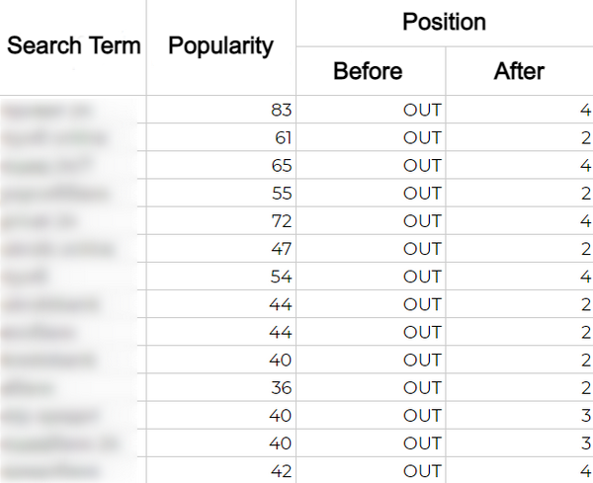Click the Position merged header cell
Image resolution: width=593 pixels, height=483 pixels.
point(445,23)
